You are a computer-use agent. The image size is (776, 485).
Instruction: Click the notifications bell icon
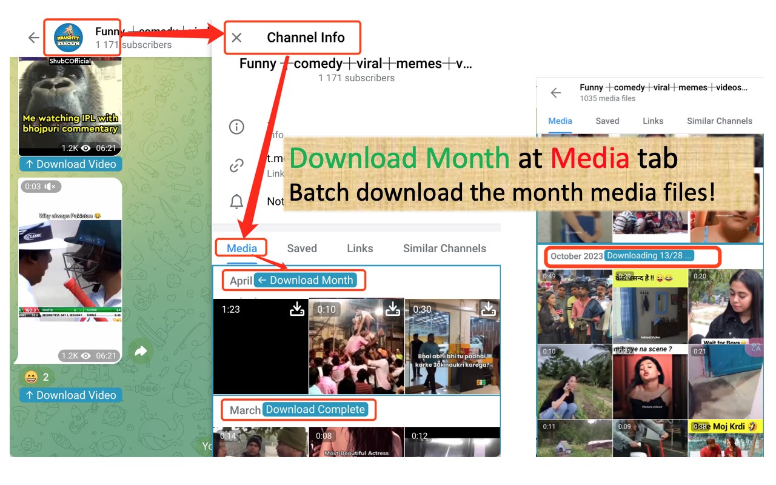(x=236, y=201)
